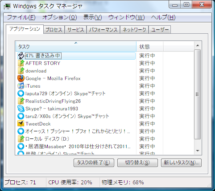Screen dimensions: 215x191
Task: Click the chat icon beside オイーッス！プッシャー
Action: [21, 131]
